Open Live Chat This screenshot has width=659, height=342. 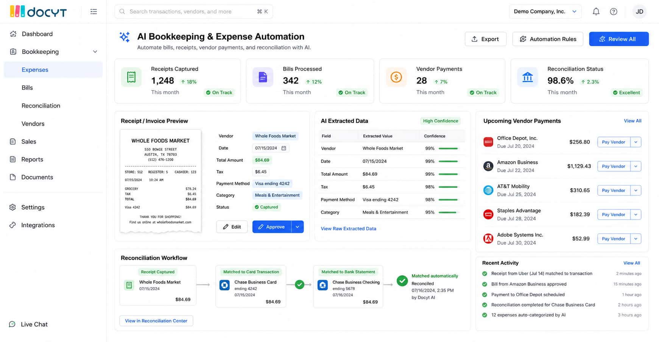28,324
